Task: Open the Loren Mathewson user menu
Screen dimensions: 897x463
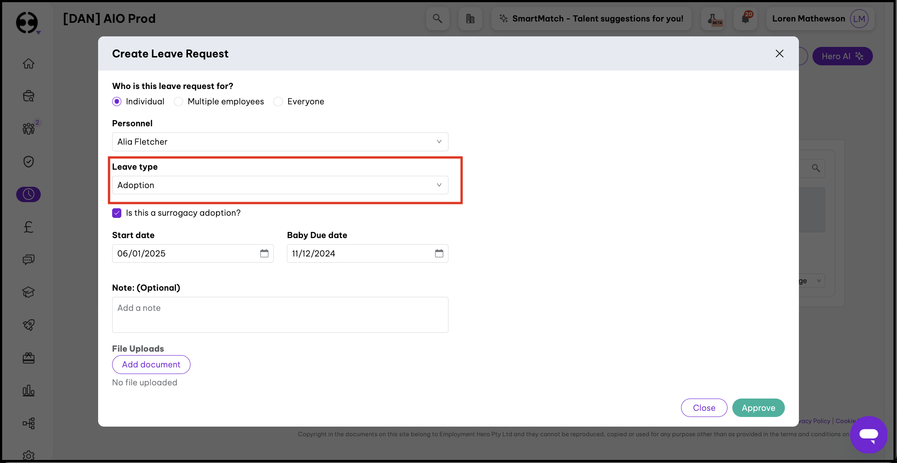Action: click(x=819, y=18)
